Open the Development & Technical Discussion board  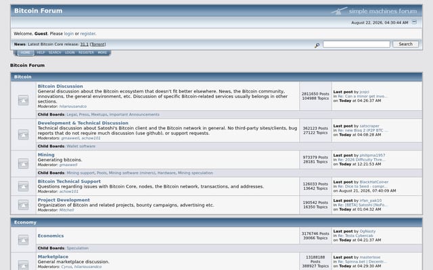click(83, 123)
